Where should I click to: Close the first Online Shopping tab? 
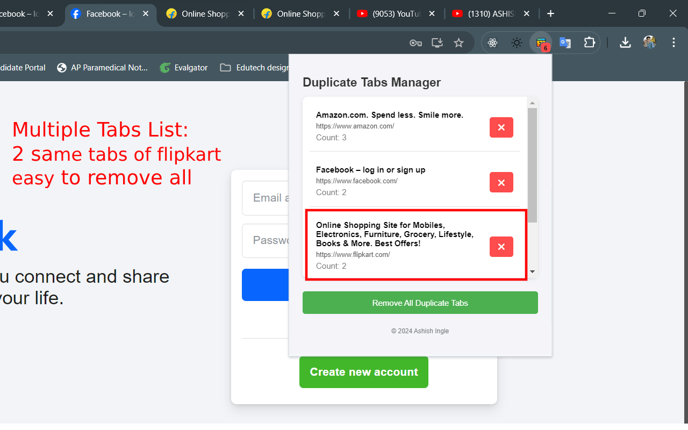tap(241, 13)
